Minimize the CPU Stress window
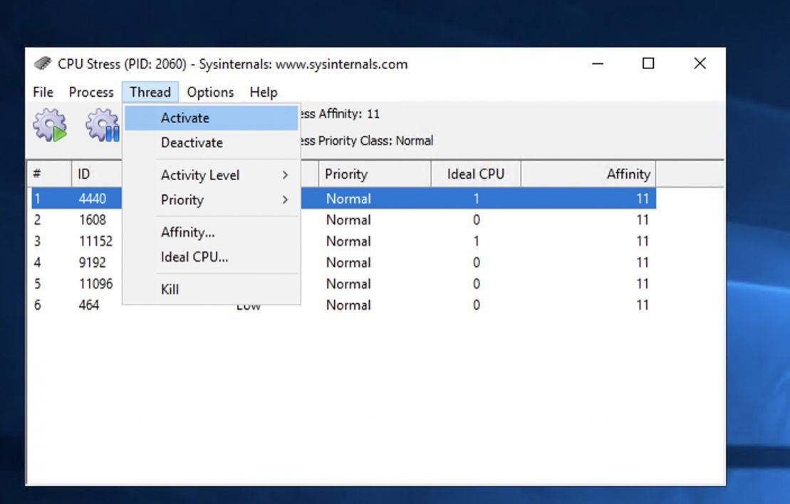Image resolution: width=790 pixels, height=504 pixels. tap(598, 63)
